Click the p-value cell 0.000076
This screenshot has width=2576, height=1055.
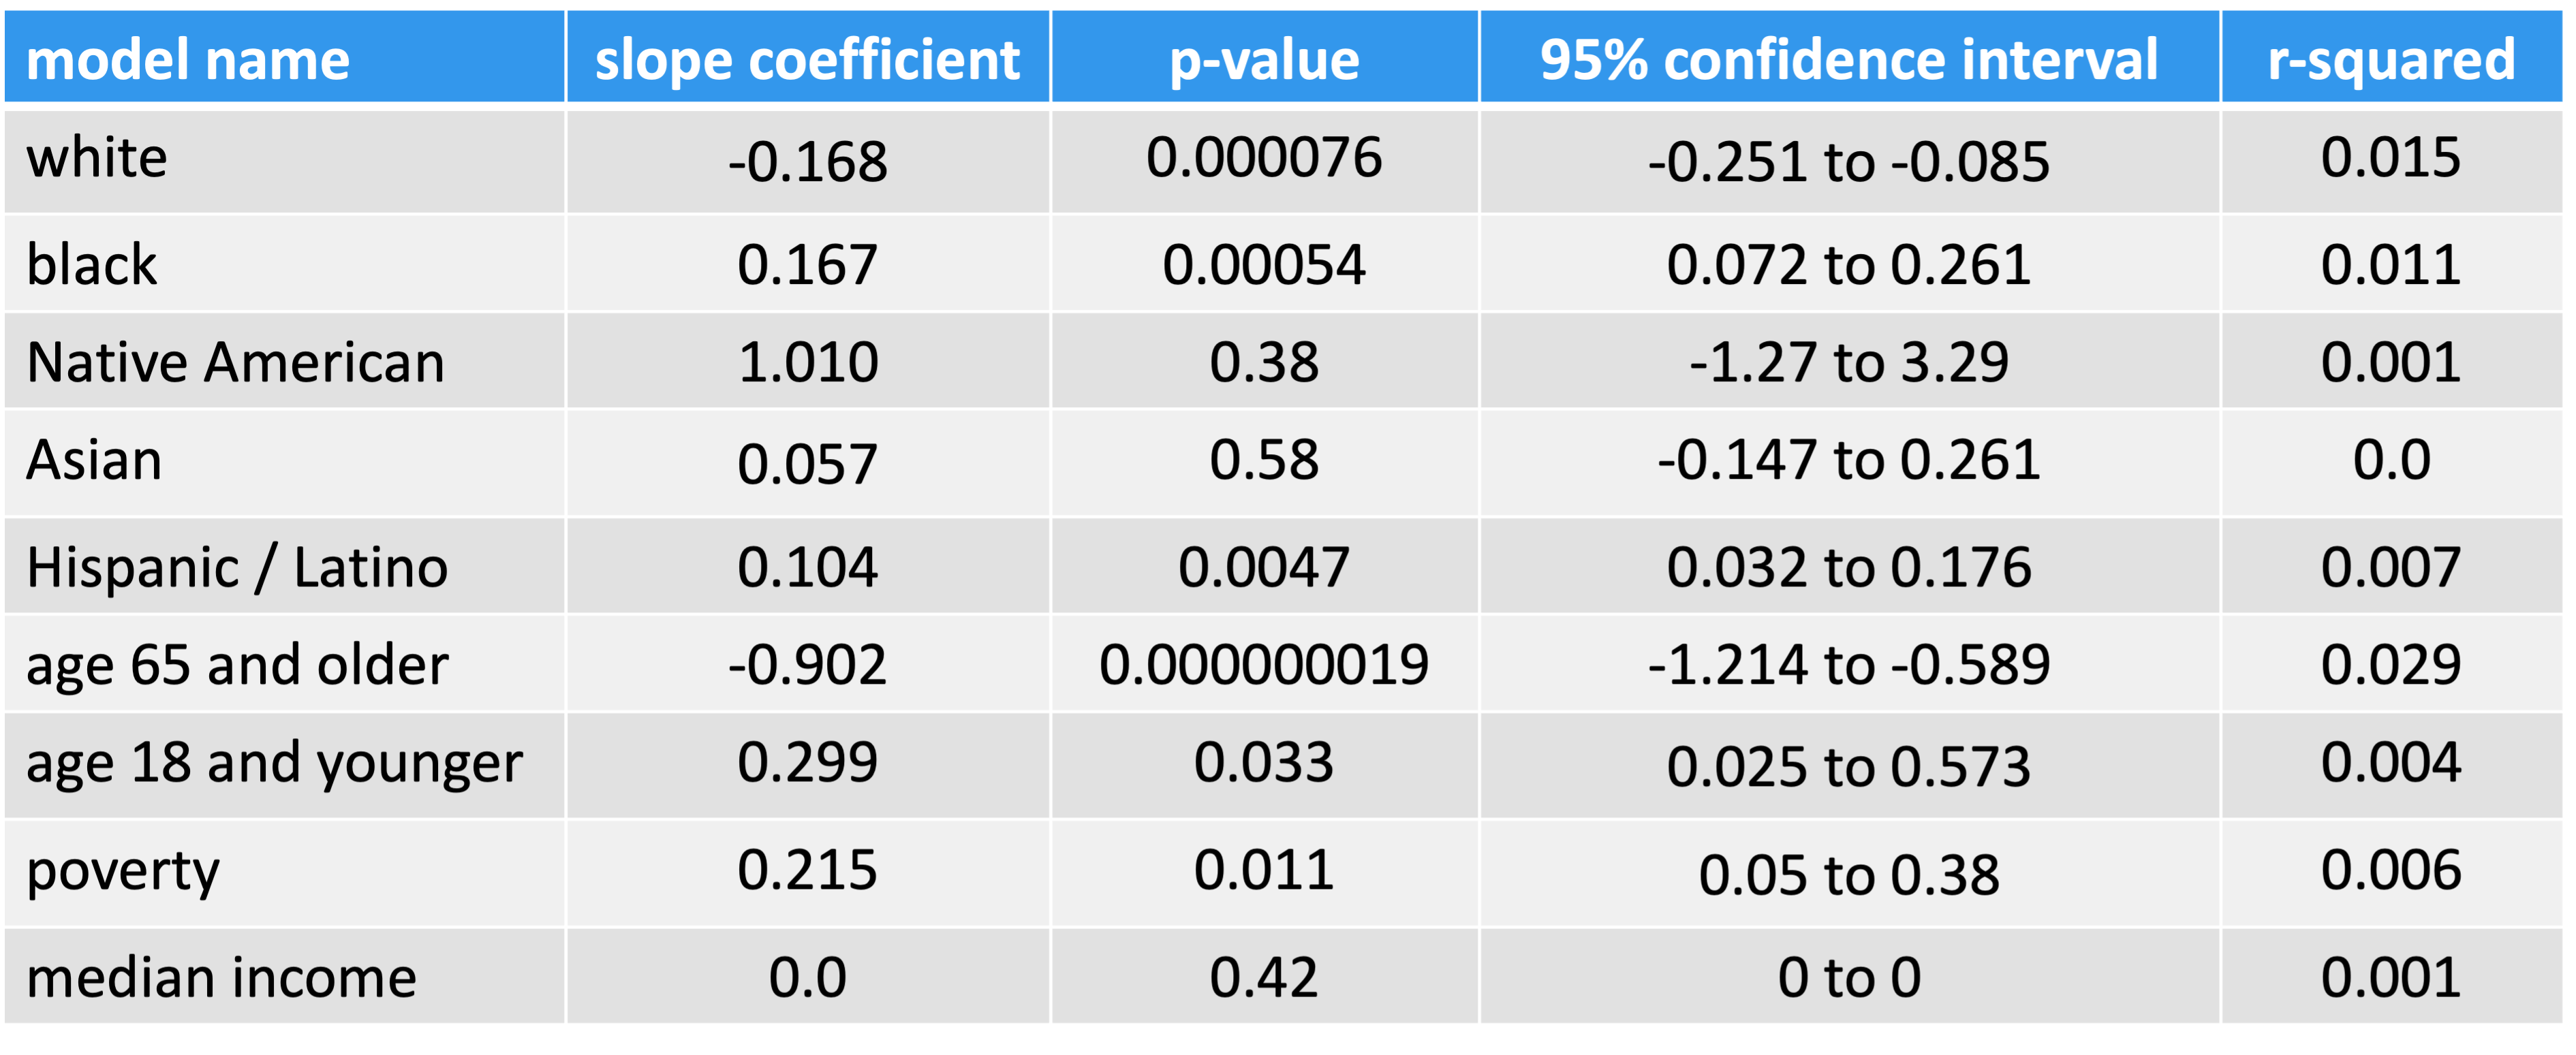[x=1264, y=158]
